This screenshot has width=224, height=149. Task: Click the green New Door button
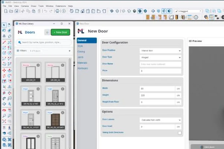(60, 32)
